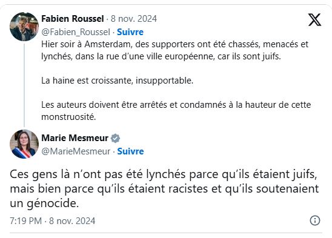
Task: Click the word 'monstruosité' in quoted tweet
Action: 68,117
